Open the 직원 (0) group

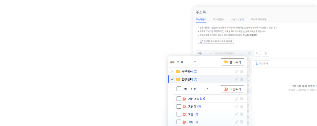pos(193,122)
